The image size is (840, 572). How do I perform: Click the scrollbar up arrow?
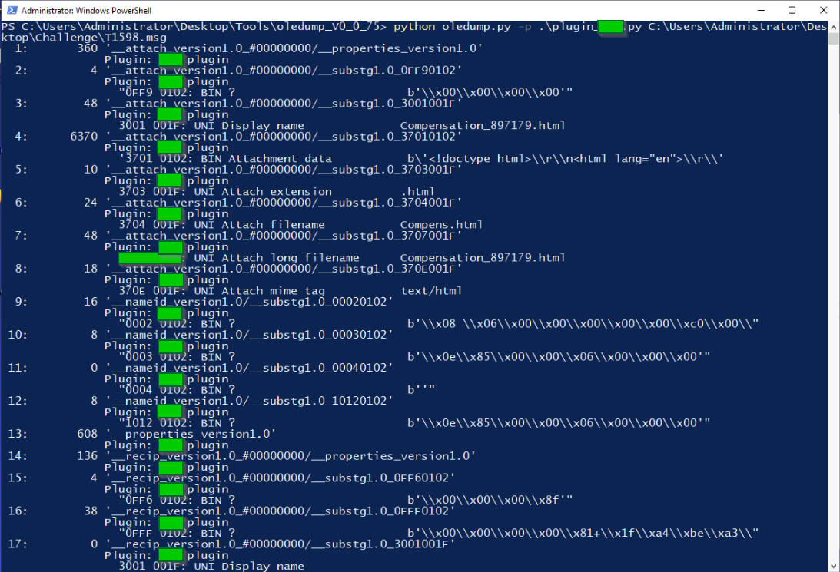[x=834, y=25]
